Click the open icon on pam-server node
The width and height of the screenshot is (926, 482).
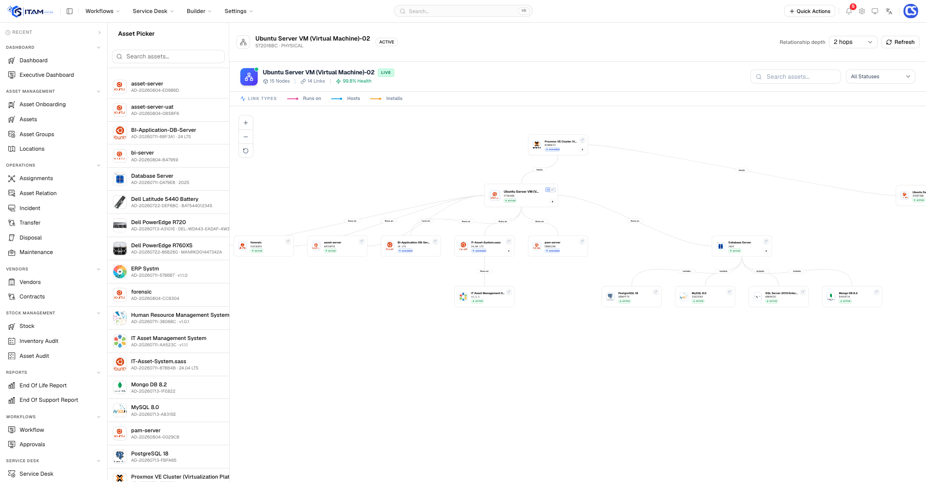coord(582,241)
